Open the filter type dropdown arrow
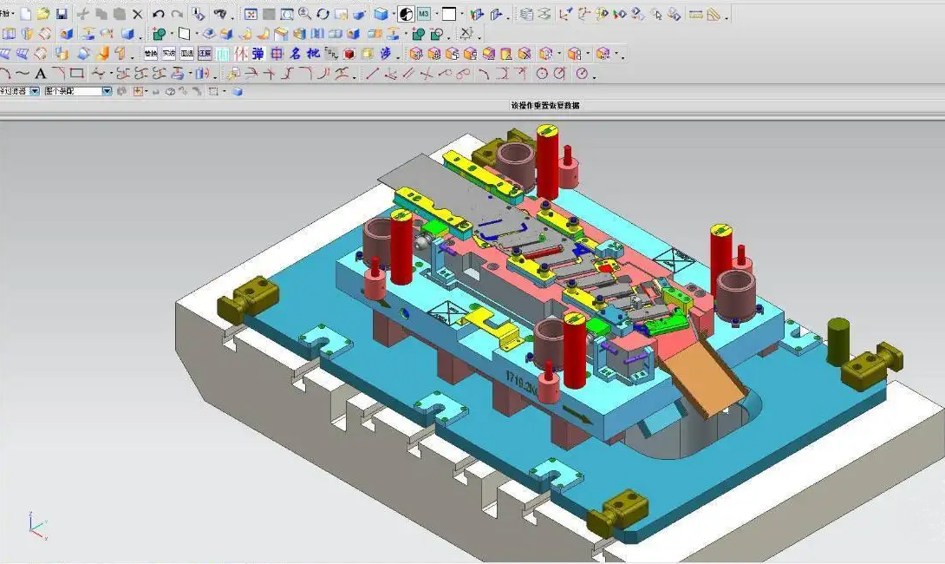The image size is (945, 564). pyautogui.click(x=35, y=91)
